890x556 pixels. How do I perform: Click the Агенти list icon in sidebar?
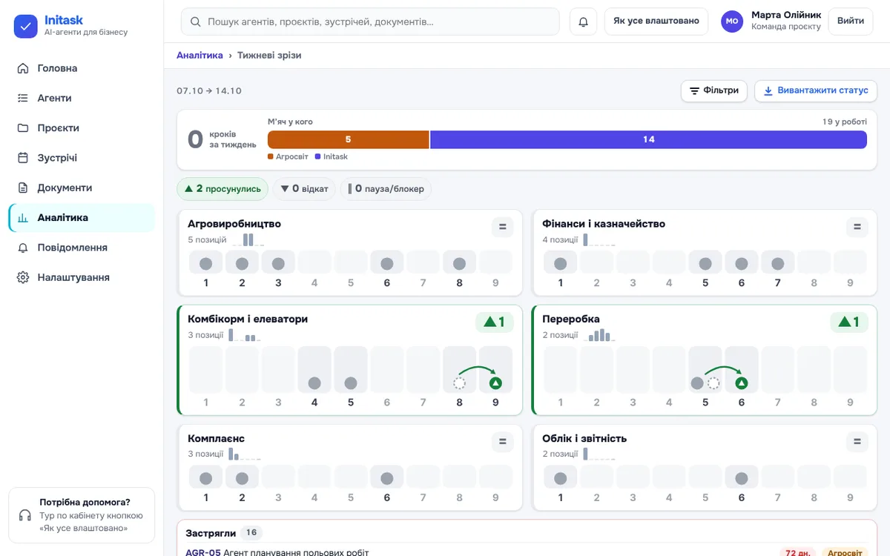23,98
